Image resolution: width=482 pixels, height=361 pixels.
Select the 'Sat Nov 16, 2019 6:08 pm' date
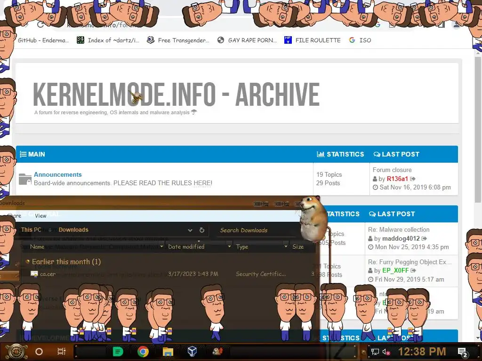[415, 187]
